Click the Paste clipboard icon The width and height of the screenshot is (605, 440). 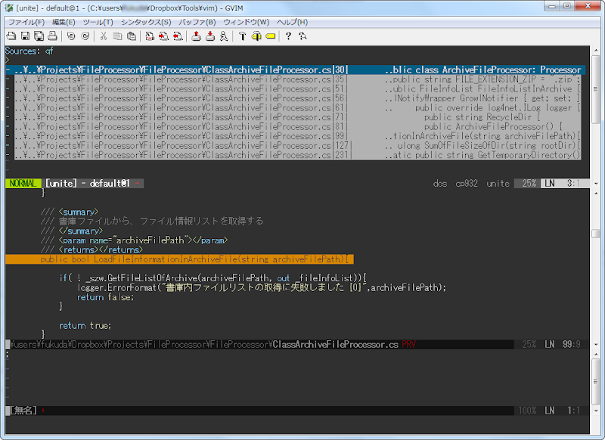[132, 36]
